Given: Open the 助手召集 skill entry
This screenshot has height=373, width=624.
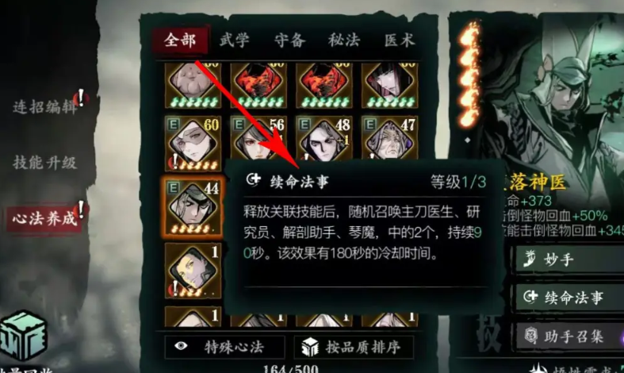Looking at the screenshot, I should coord(570,336).
